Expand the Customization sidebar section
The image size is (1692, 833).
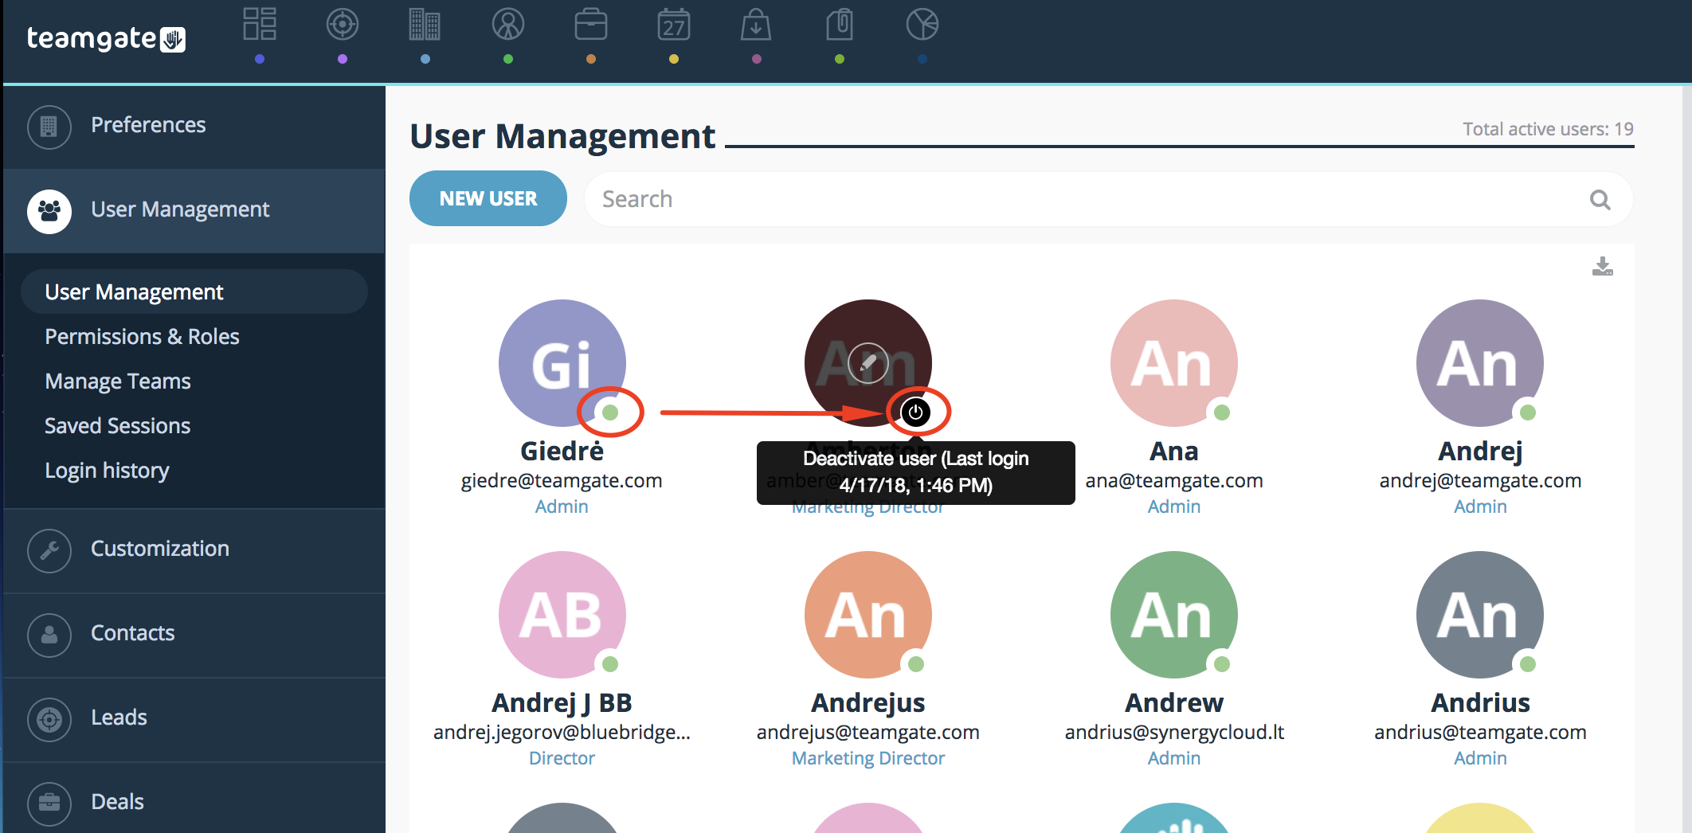tap(194, 549)
